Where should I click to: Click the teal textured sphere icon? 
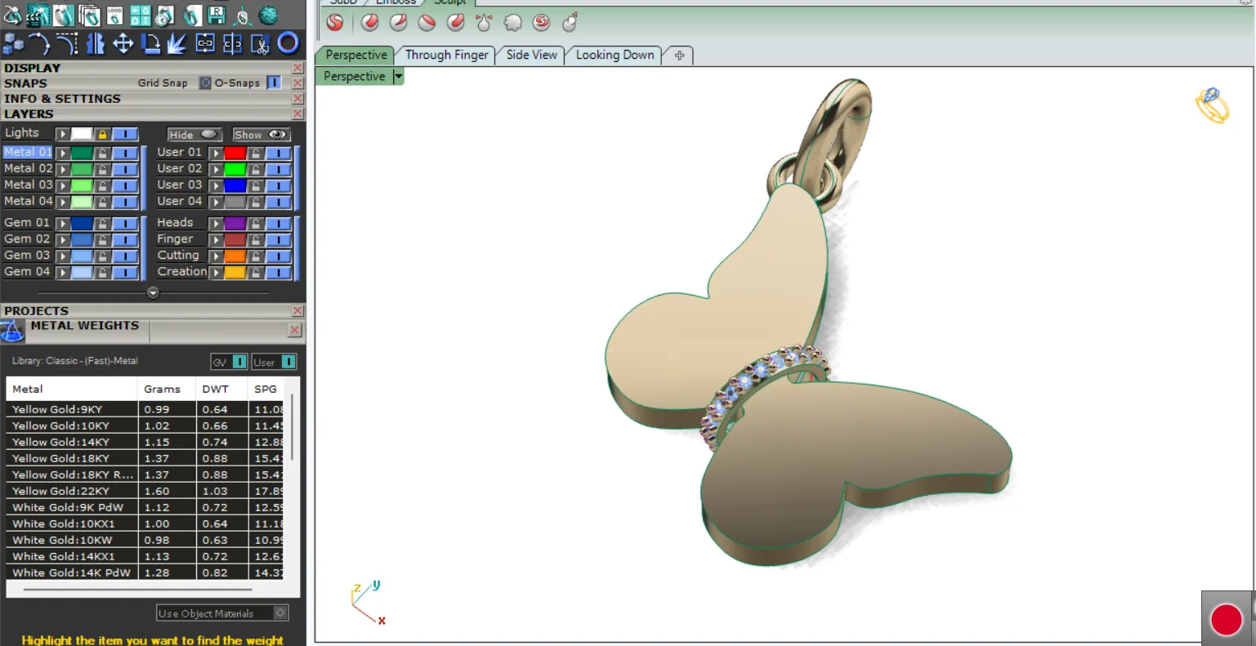[x=268, y=16]
